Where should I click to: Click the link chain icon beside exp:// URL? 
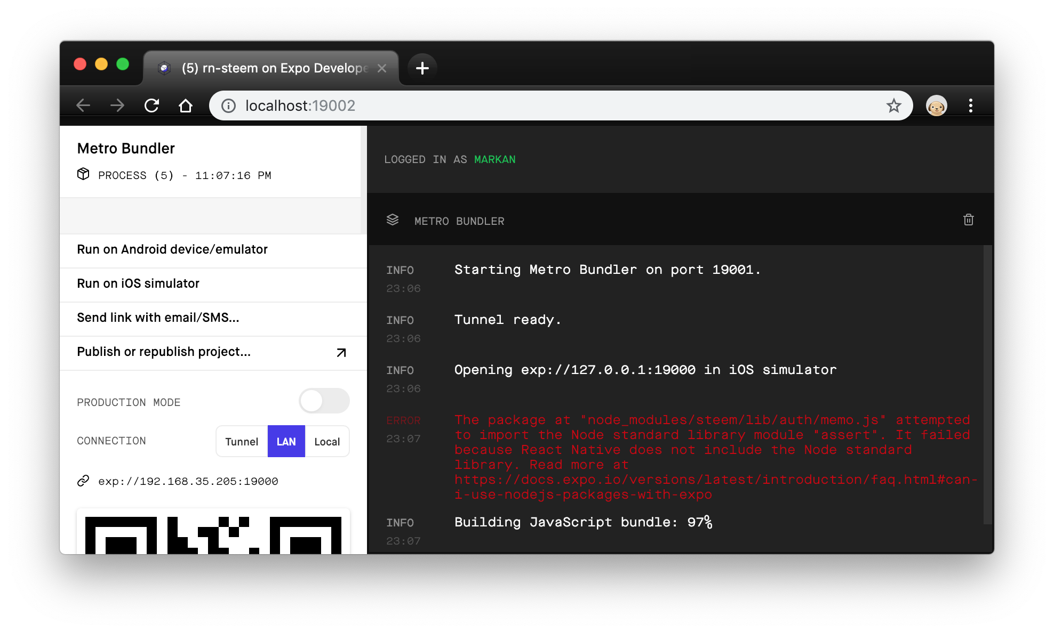click(83, 481)
